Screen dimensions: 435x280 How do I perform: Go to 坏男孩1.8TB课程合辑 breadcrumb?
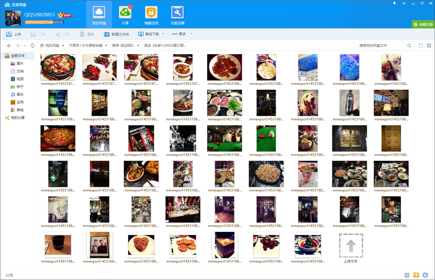click(86, 46)
